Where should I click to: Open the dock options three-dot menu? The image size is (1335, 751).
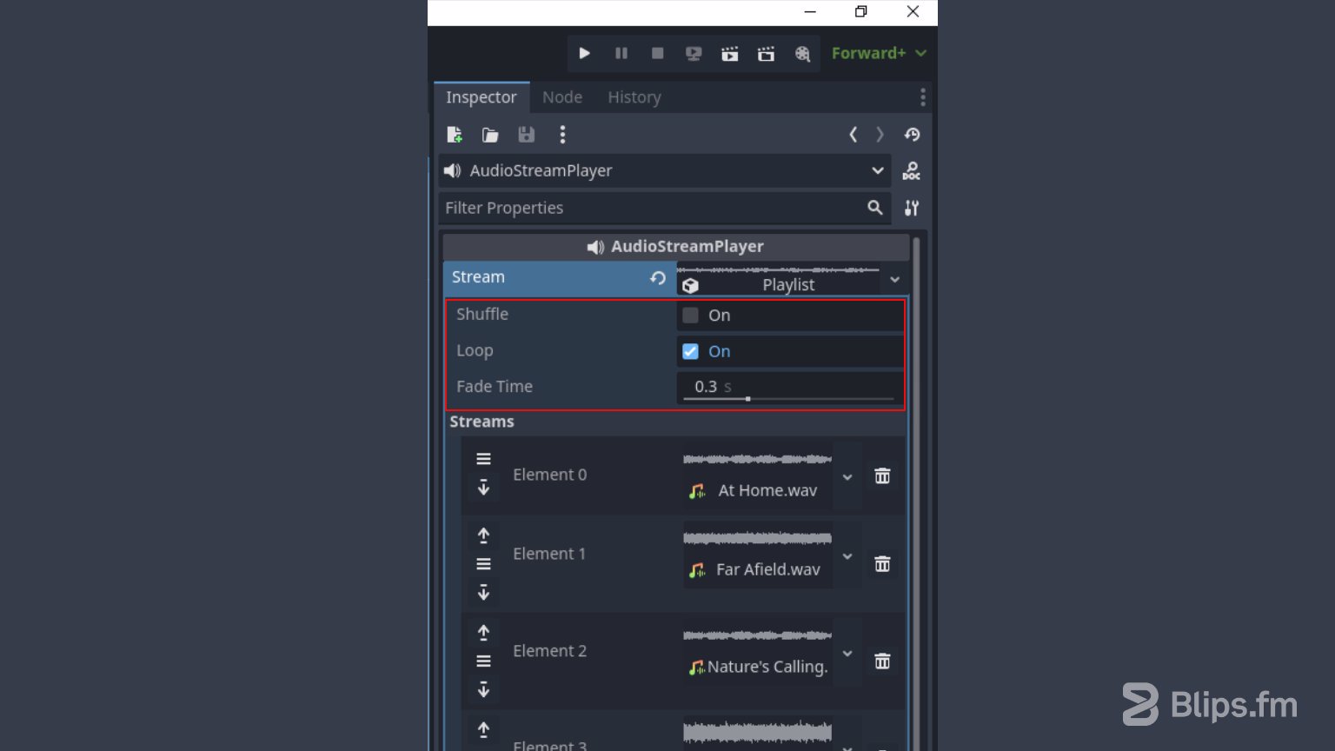[x=923, y=96]
